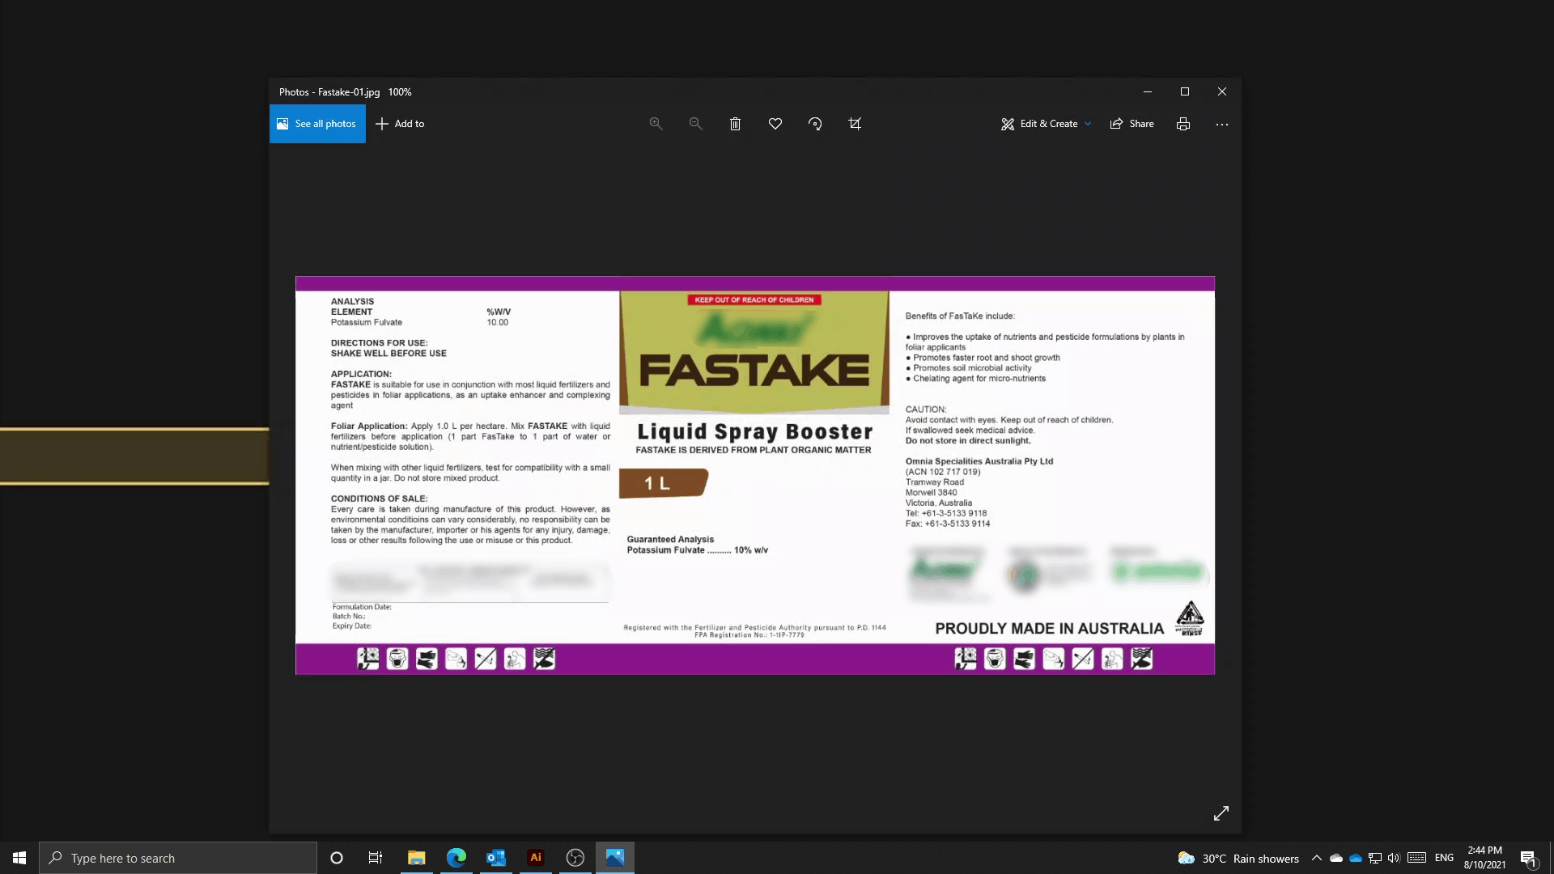Open OBS Studio from the taskbar
The width and height of the screenshot is (1554, 874).
point(575,858)
